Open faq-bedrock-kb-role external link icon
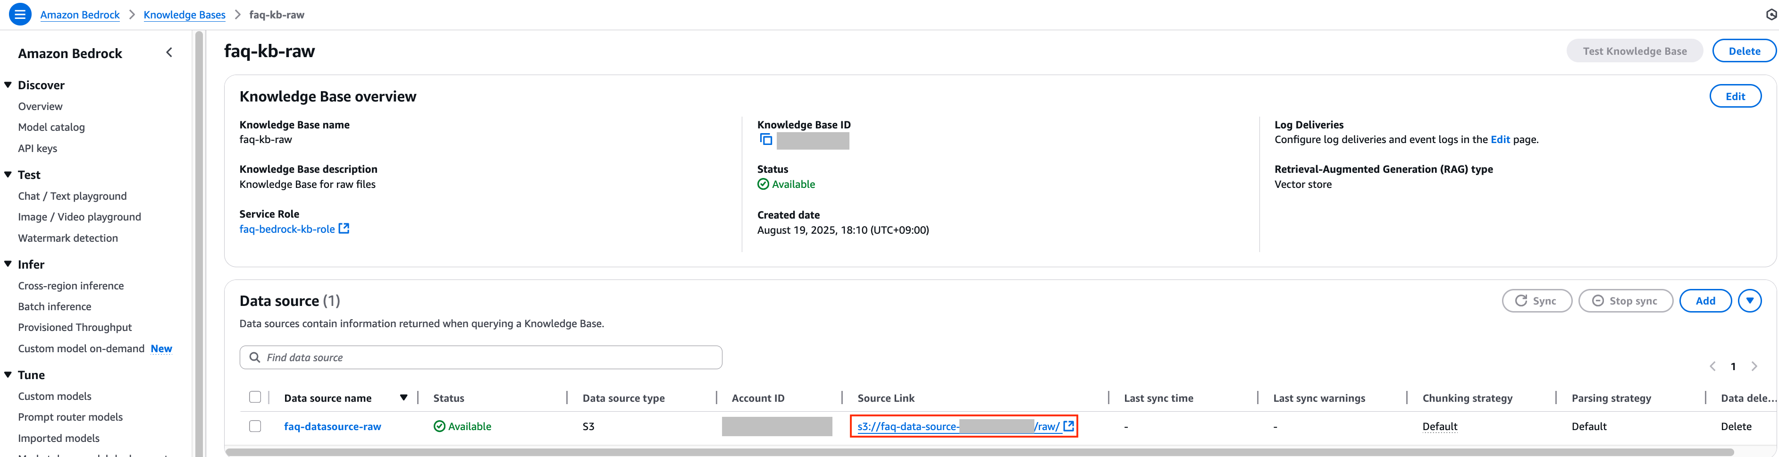1779x457 pixels. [344, 228]
